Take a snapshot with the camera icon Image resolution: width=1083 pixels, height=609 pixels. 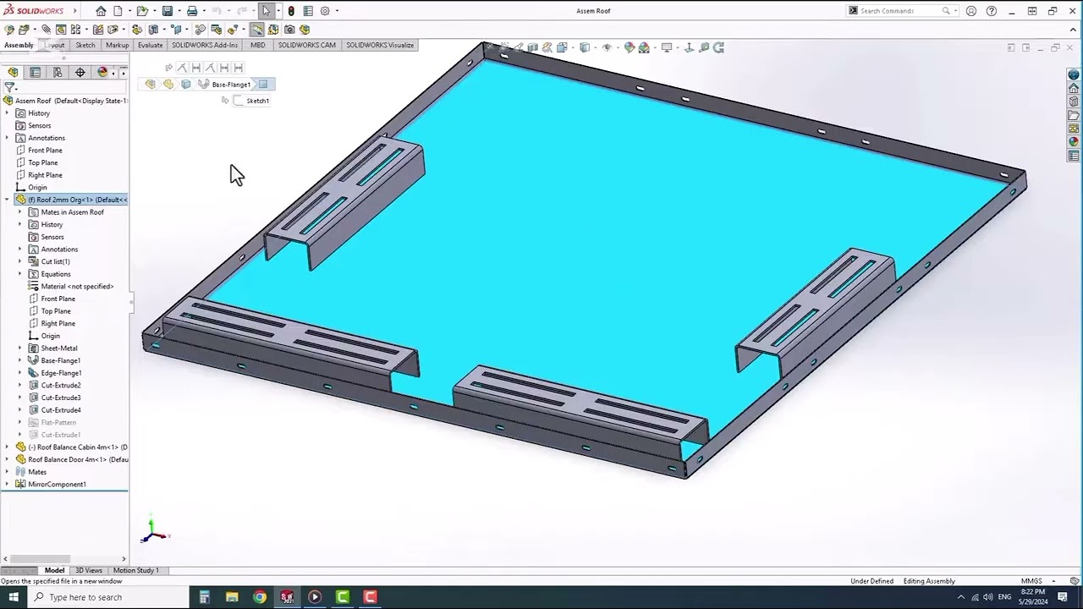tap(289, 30)
